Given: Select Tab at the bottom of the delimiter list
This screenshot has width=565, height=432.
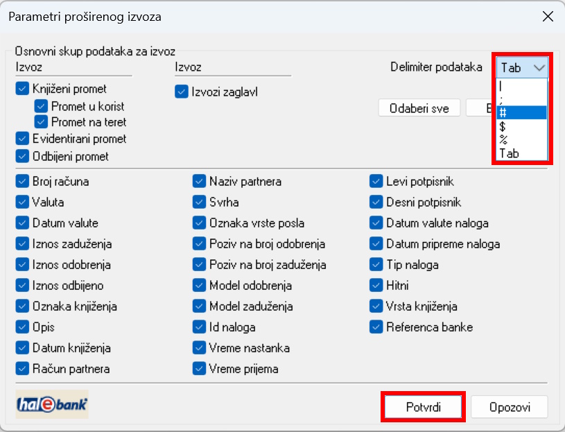Looking at the screenshot, I should click(x=522, y=154).
